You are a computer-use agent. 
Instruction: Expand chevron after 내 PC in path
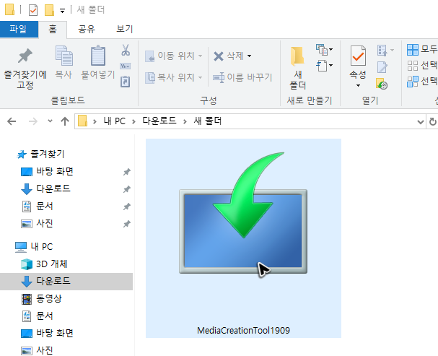click(x=133, y=121)
